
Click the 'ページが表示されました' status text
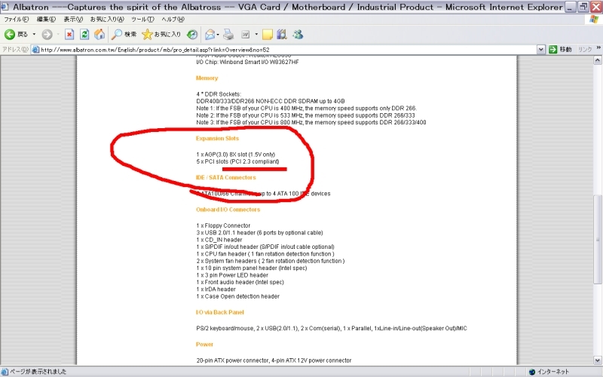(x=38, y=372)
